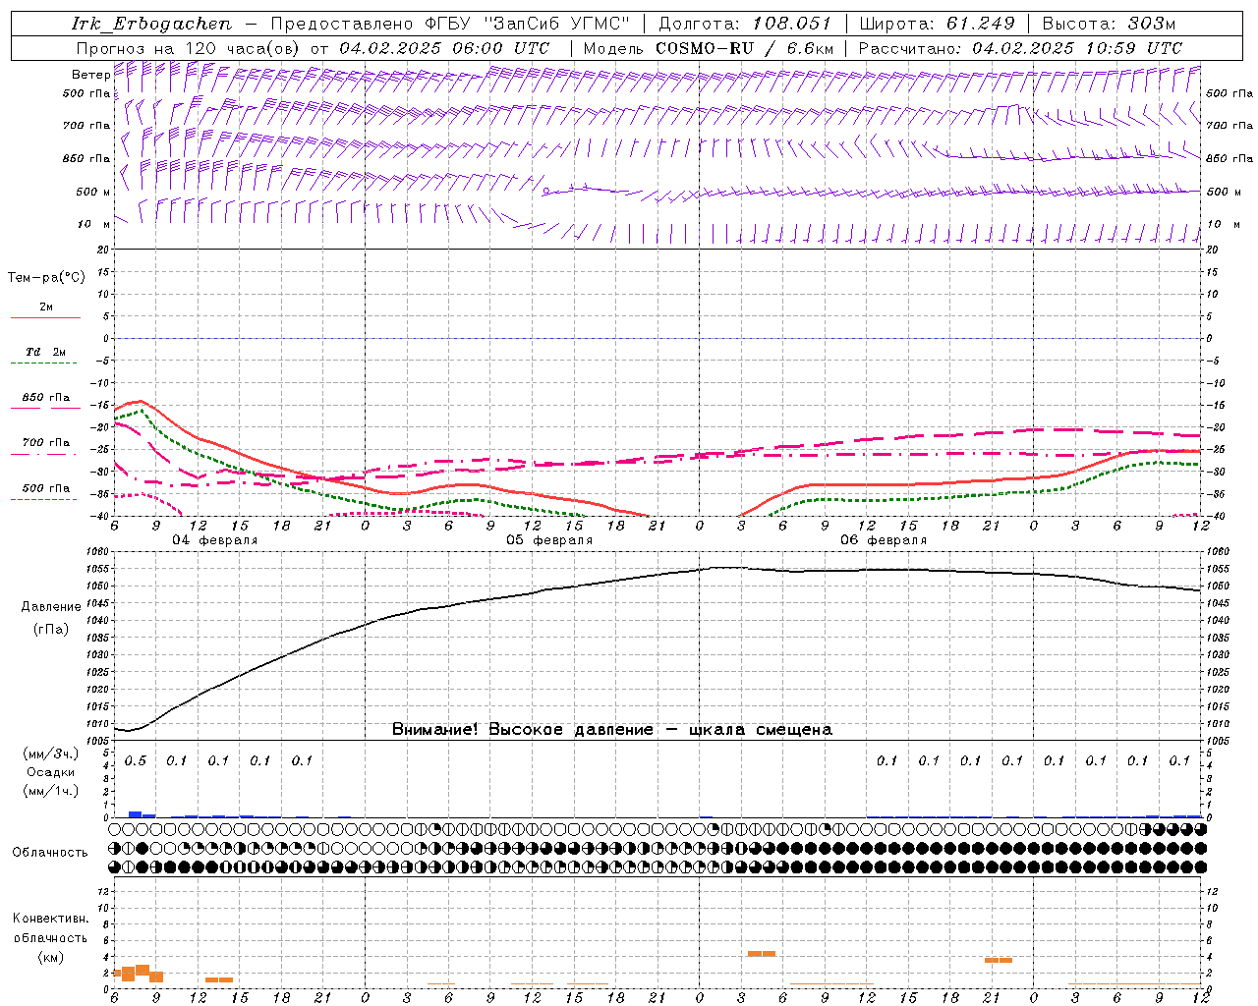Click the orange convective bar at 4 km height

pyautogui.click(x=762, y=953)
